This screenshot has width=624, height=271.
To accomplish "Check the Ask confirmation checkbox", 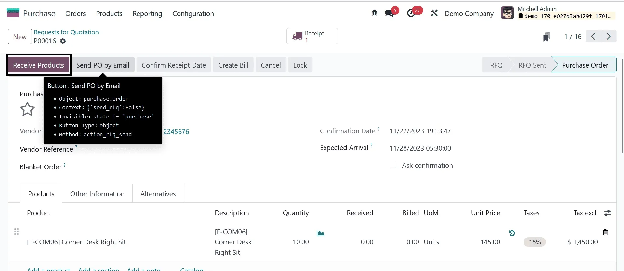I will [393, 165].
